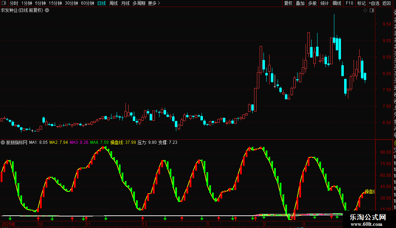Select the 5分钟 period
Screen dimensions: 396x228
click(40, 3)
